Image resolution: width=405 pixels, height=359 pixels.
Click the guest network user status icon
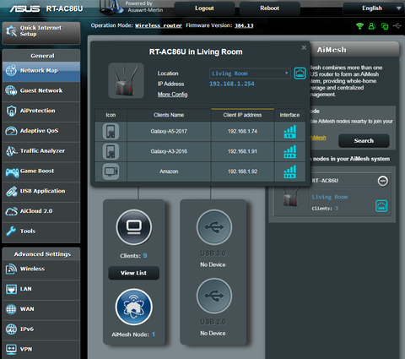tap(372, 26)
